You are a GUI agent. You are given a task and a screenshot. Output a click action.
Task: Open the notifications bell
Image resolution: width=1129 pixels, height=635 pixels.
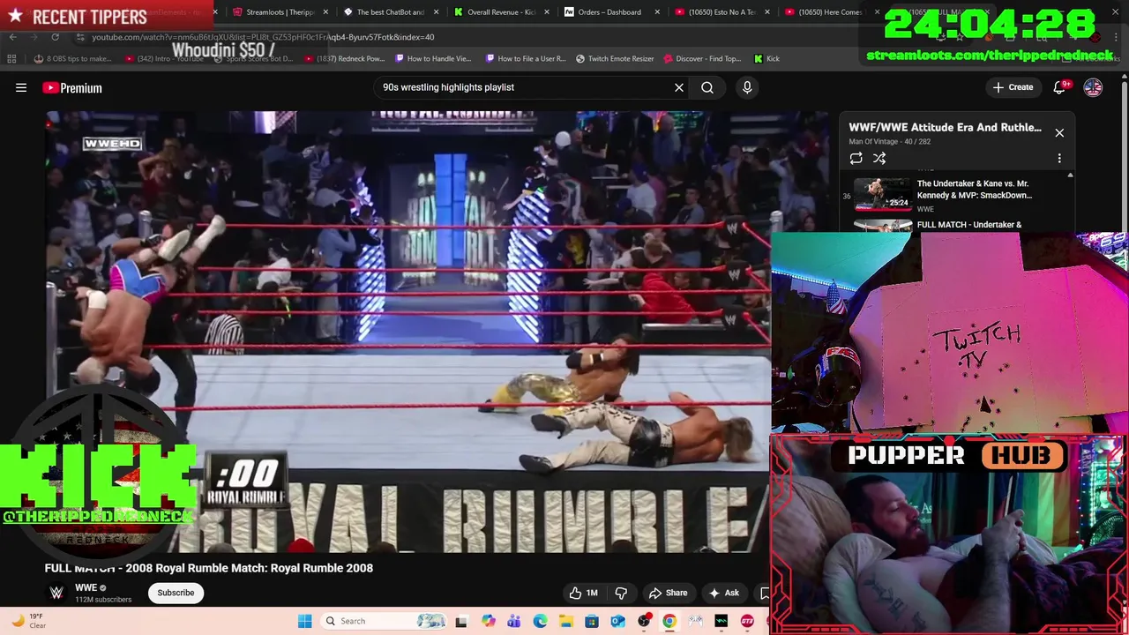[x=1059, y=87]
